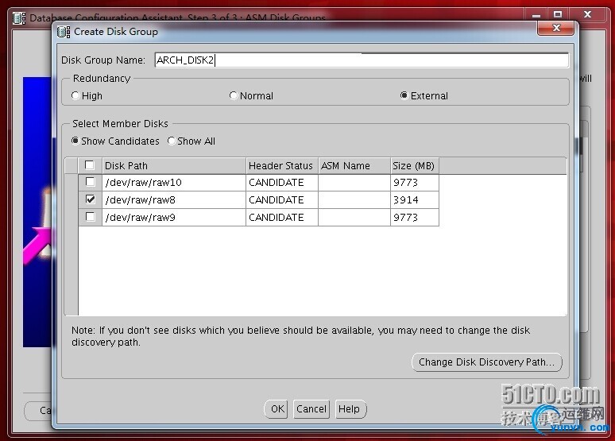Click the Disk Group Name input field
The image size is (615, 441).
pyautogui.click(x=362, y=60)
